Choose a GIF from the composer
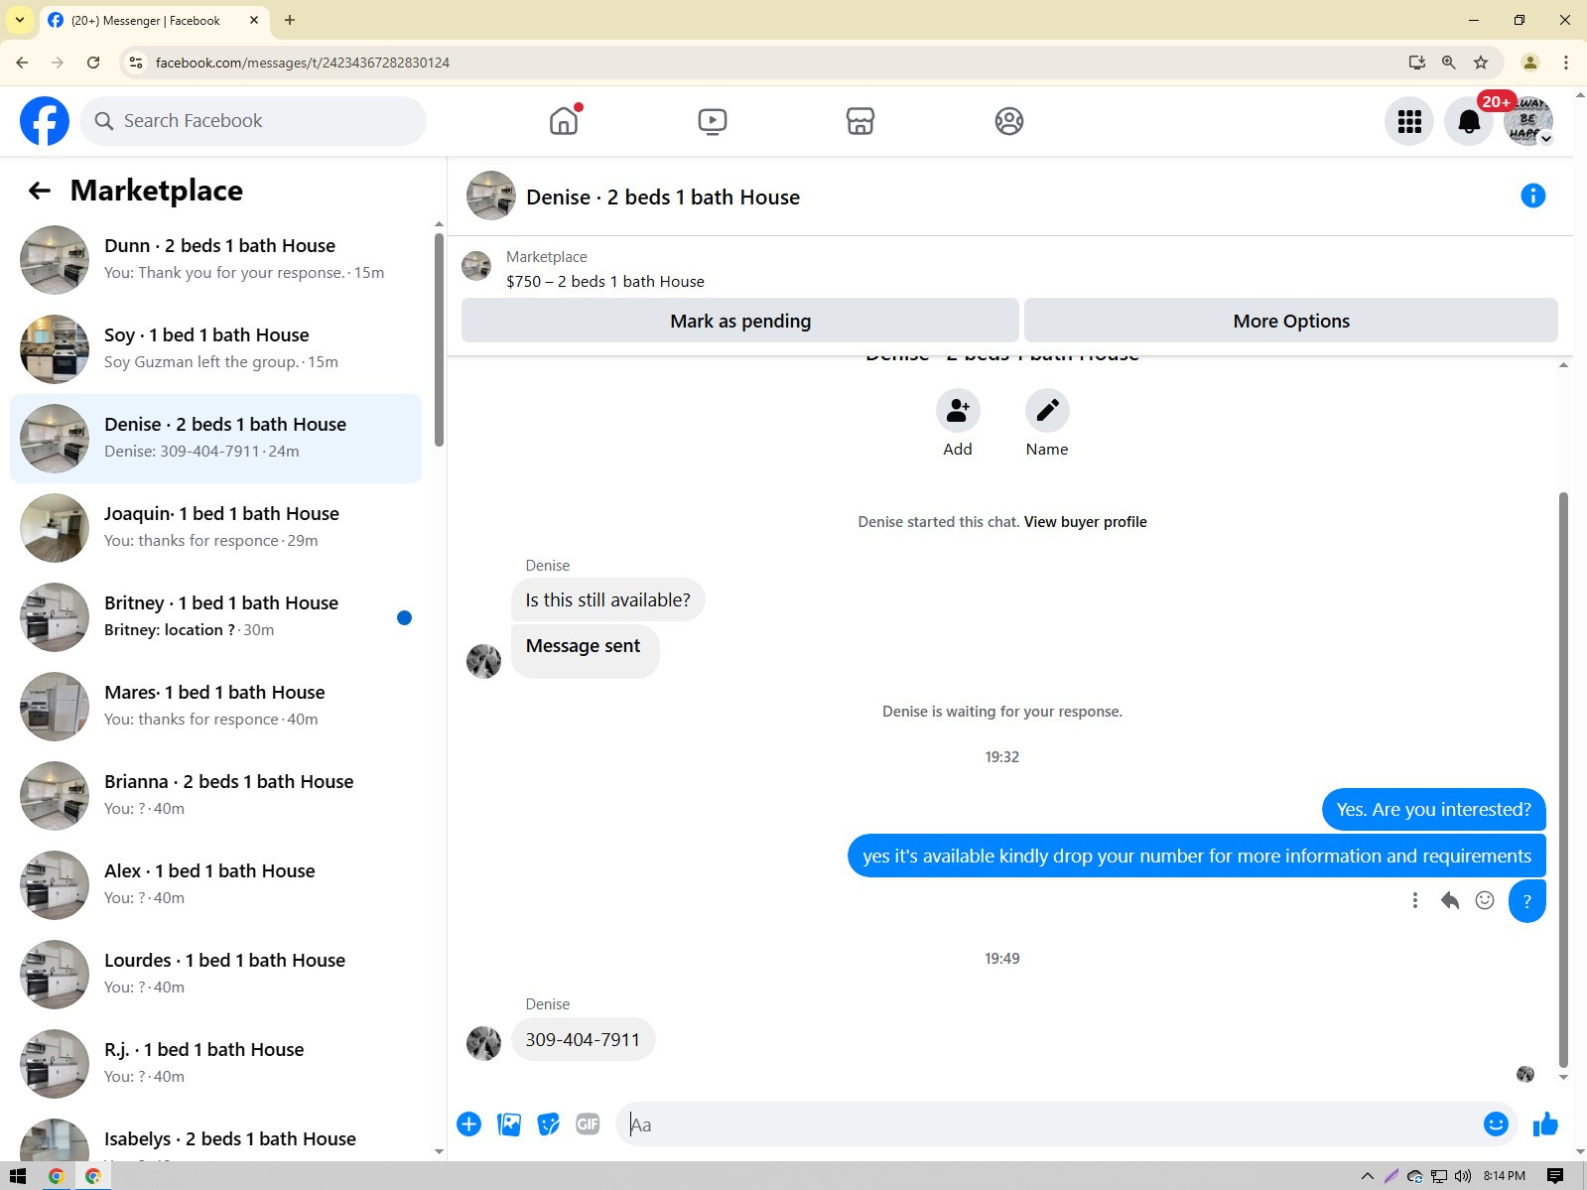Image resolution: width=1587 pixels, height=1190 pixels. (588, 1124)
